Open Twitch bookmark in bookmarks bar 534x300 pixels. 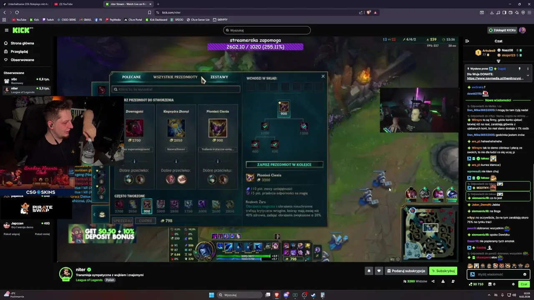48,20
